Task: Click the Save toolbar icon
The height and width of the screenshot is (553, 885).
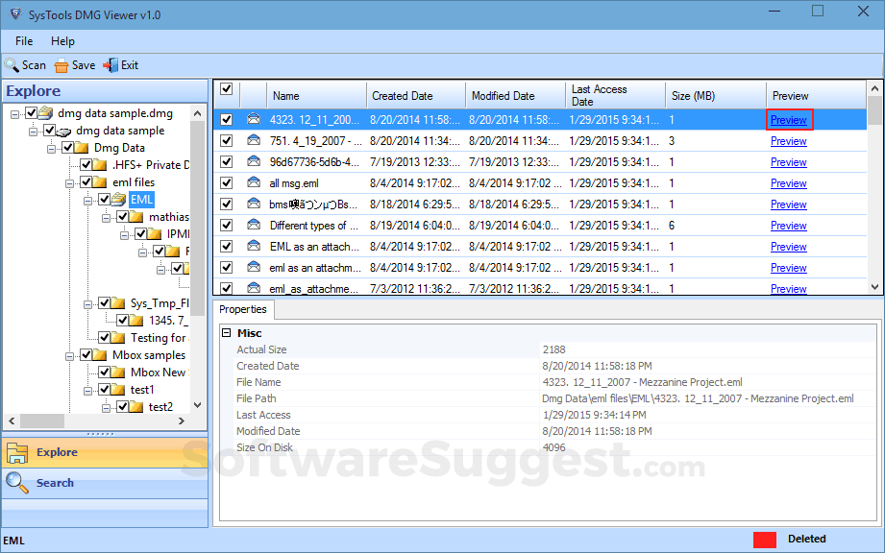Action: tap(60, 64)
